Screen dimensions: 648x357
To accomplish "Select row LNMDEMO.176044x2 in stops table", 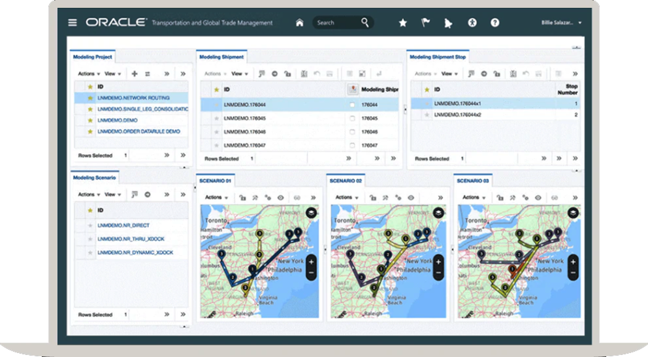I will 496,115.
